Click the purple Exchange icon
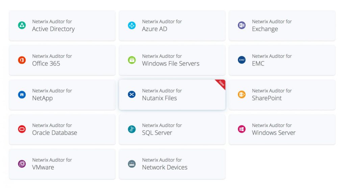 tap(242, 25)
